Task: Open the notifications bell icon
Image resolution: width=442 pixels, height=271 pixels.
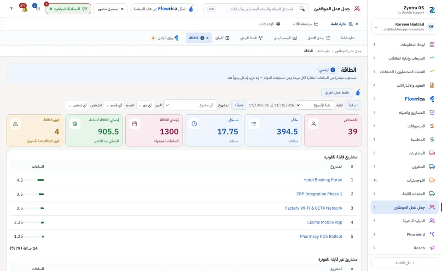Action: tap(24, 9)
